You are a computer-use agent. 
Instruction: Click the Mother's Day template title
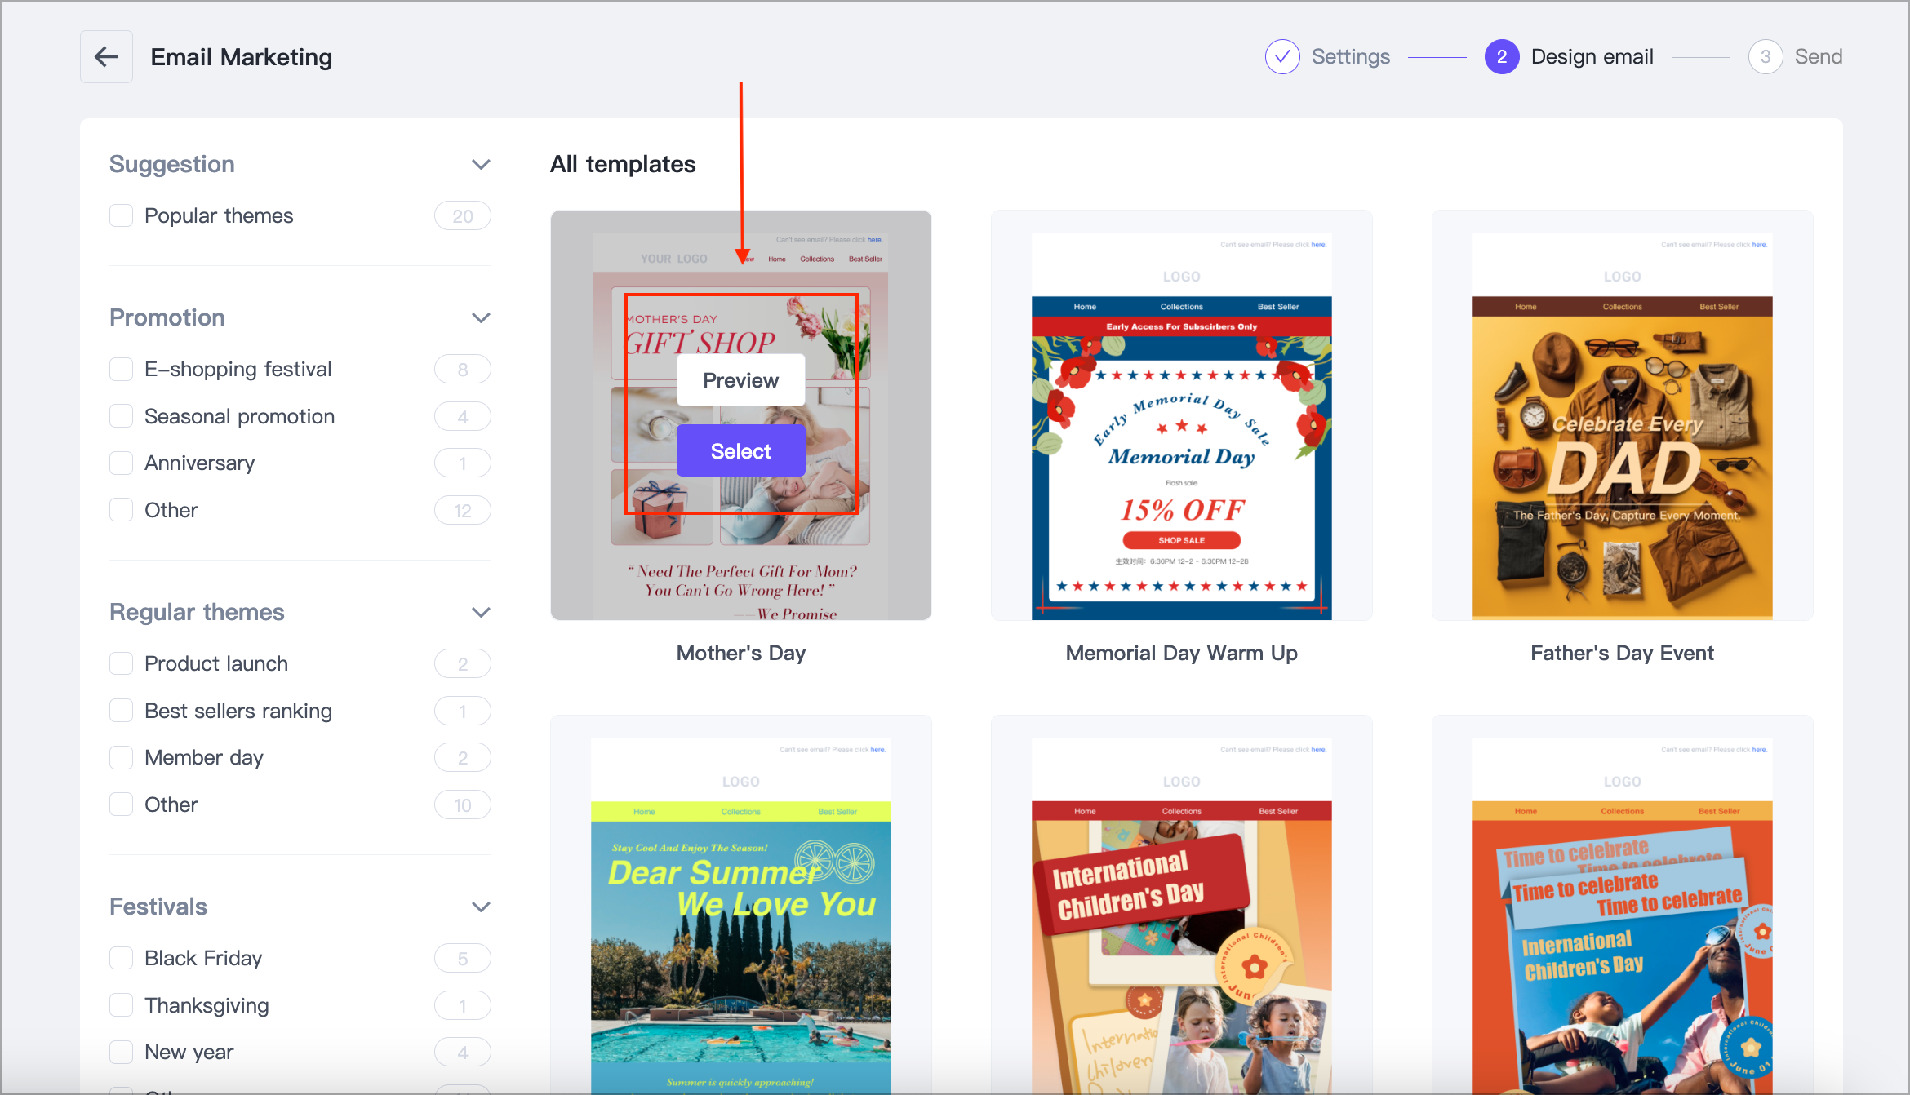click(x=740, y=653)
